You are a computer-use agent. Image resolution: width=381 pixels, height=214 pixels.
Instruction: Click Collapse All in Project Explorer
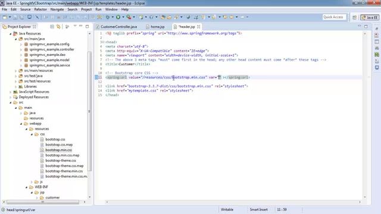click(x=52, y=26)
